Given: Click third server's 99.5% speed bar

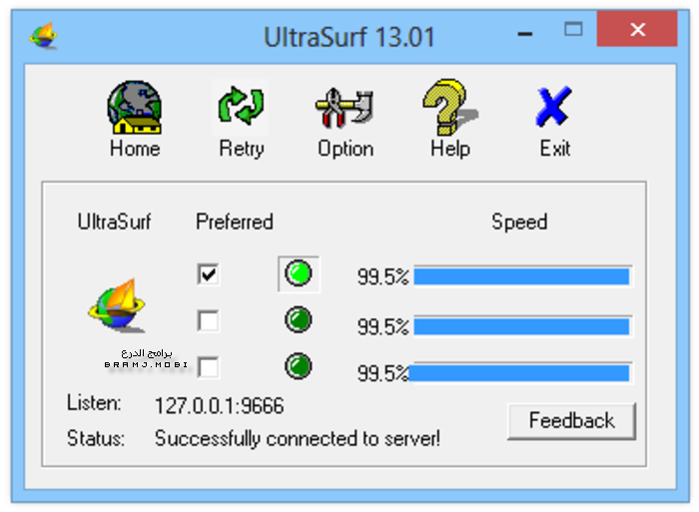Looking at the screenshot, I should (520, 373).
